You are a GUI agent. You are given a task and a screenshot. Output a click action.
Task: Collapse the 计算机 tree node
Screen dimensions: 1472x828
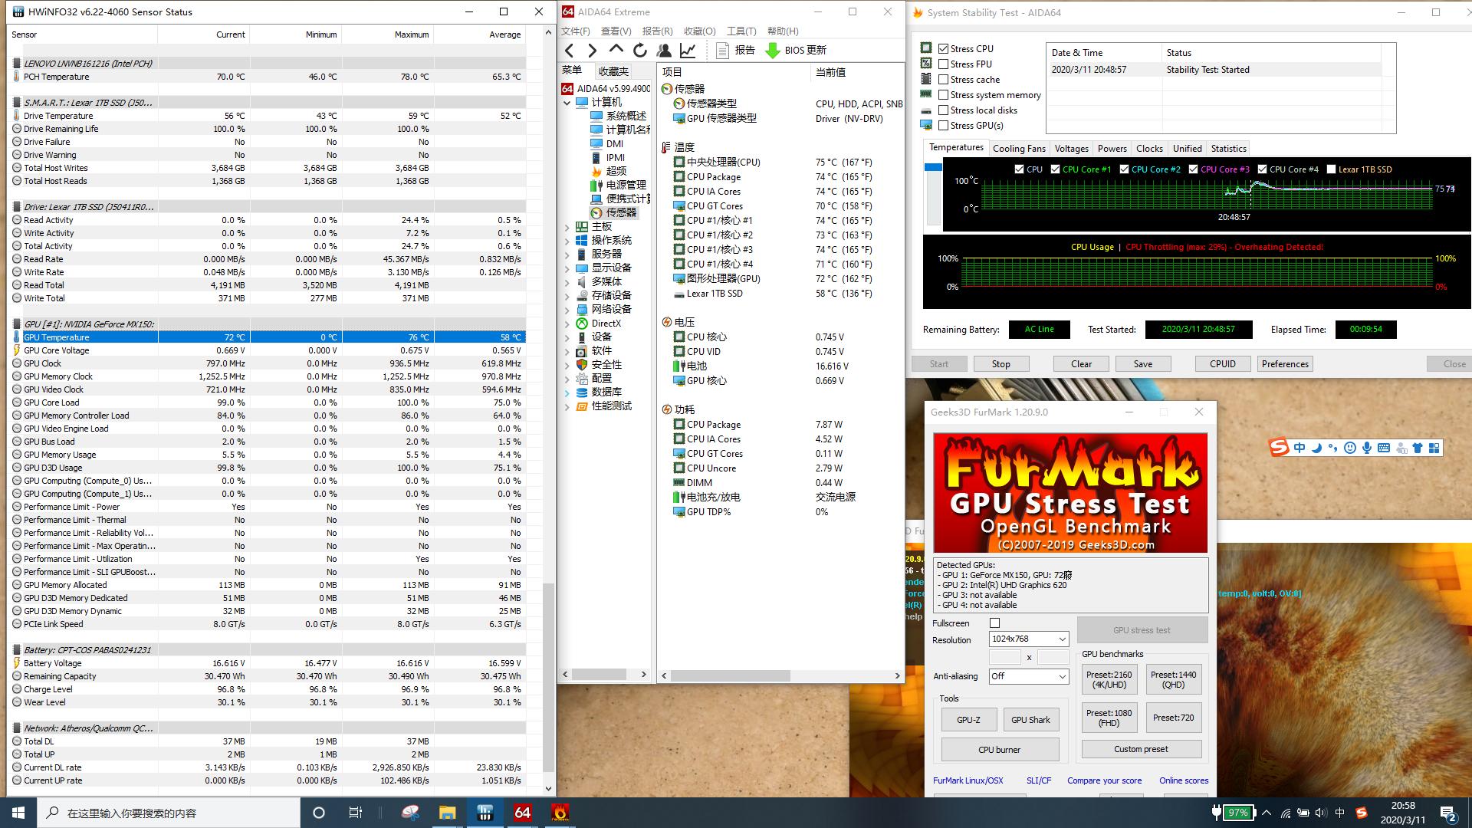[567, 103]
